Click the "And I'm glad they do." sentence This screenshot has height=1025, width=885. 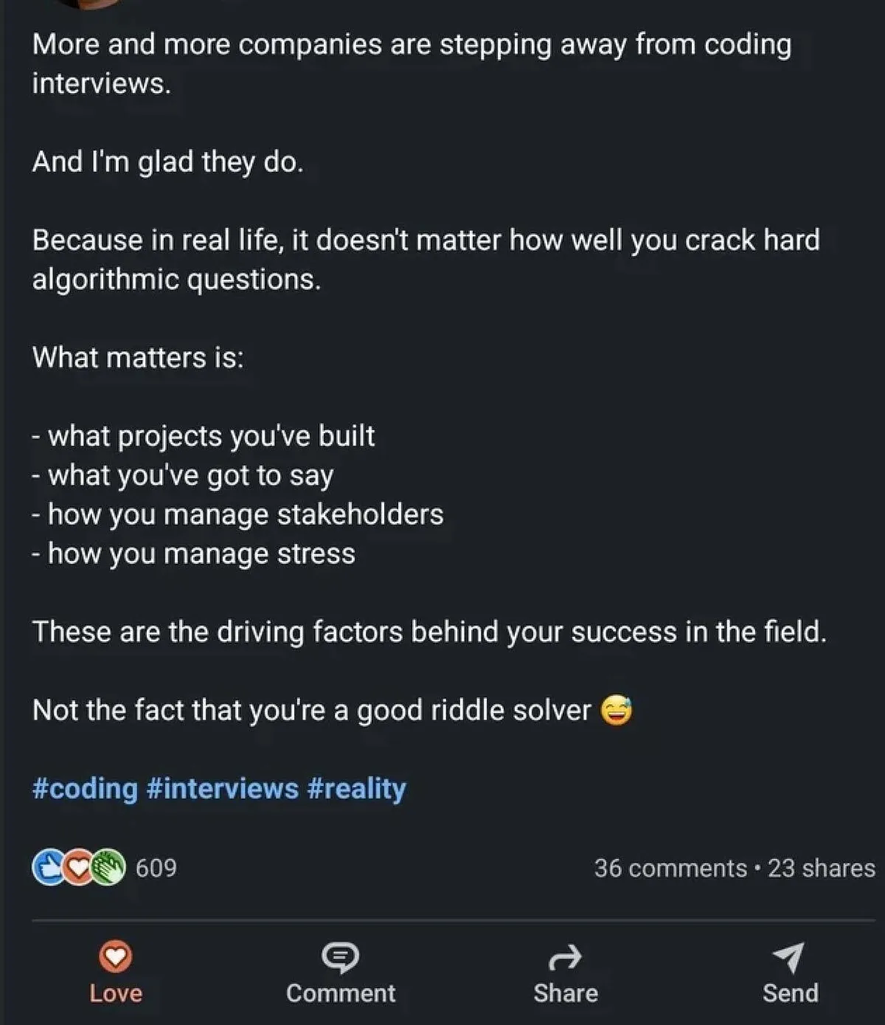coord(167,162)
